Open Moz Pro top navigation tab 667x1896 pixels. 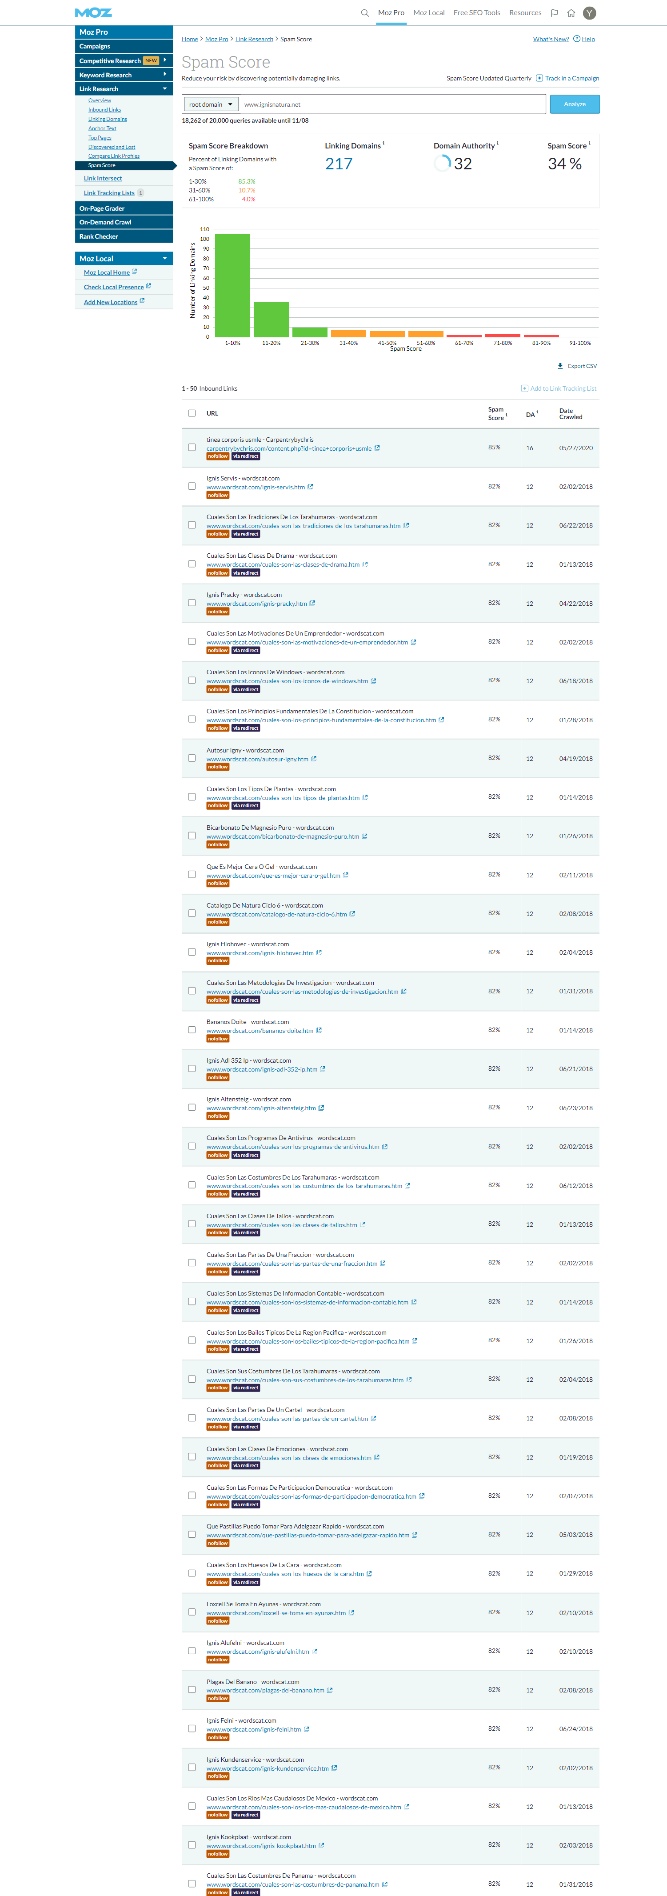(x=391, y=12)
